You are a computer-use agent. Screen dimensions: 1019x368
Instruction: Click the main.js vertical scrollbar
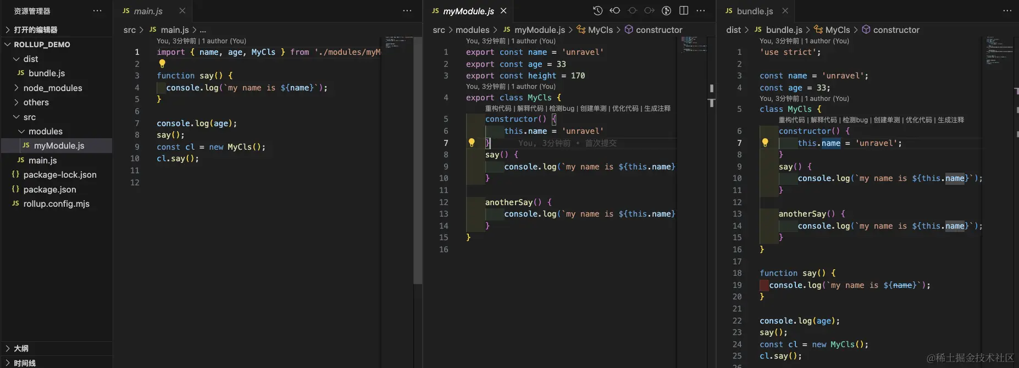418,160
